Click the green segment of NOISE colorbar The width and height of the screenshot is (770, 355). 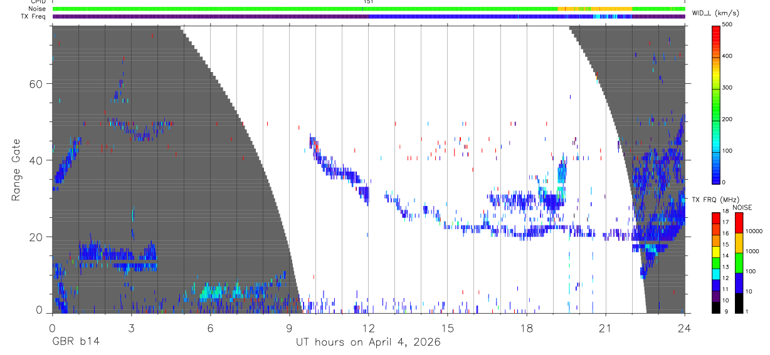point(739,263)
